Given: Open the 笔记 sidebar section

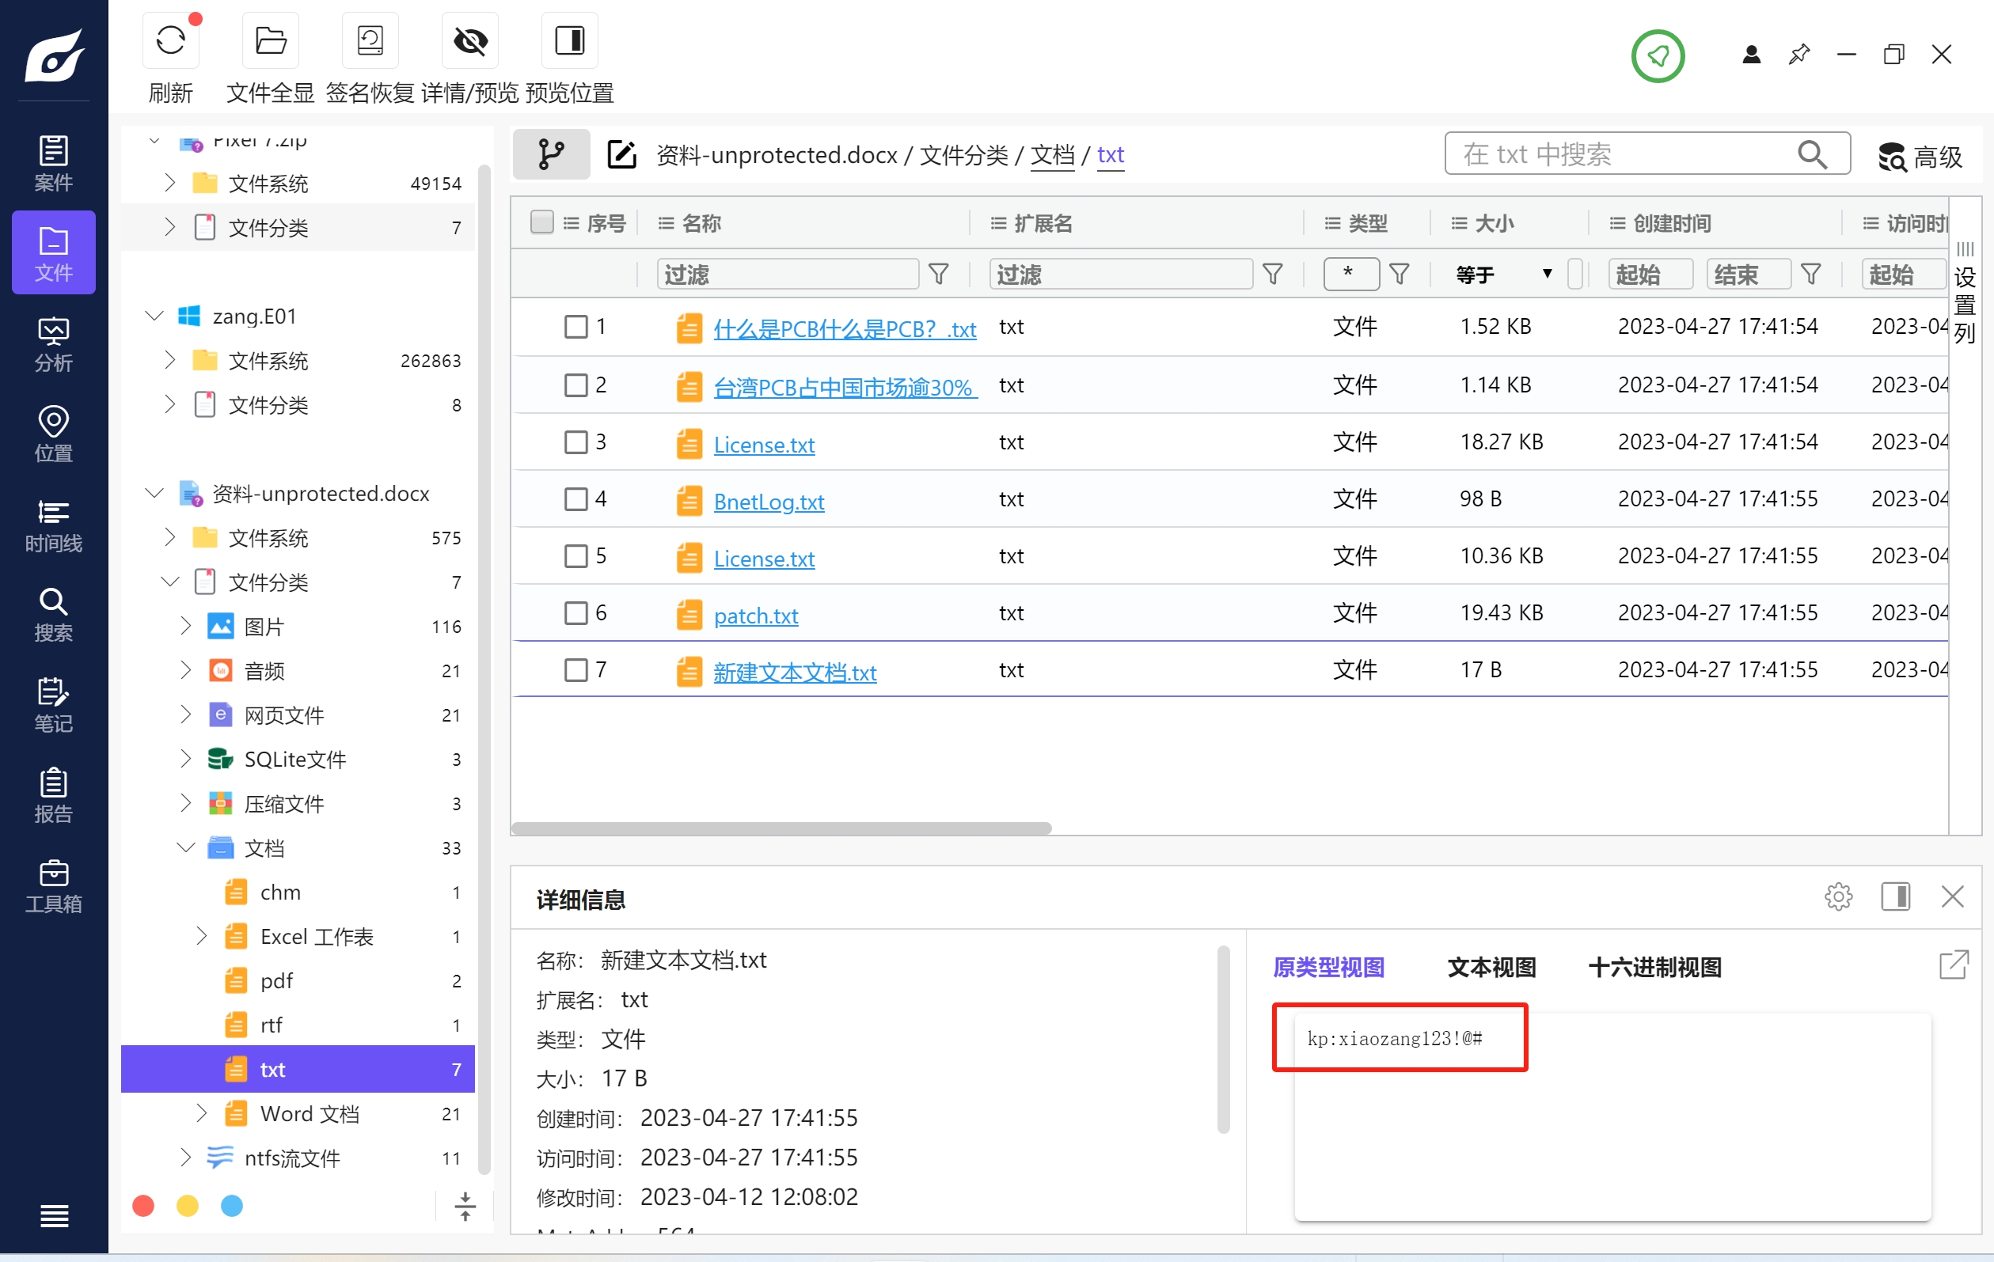Looking at the screenshot, I should pos(53,705).
